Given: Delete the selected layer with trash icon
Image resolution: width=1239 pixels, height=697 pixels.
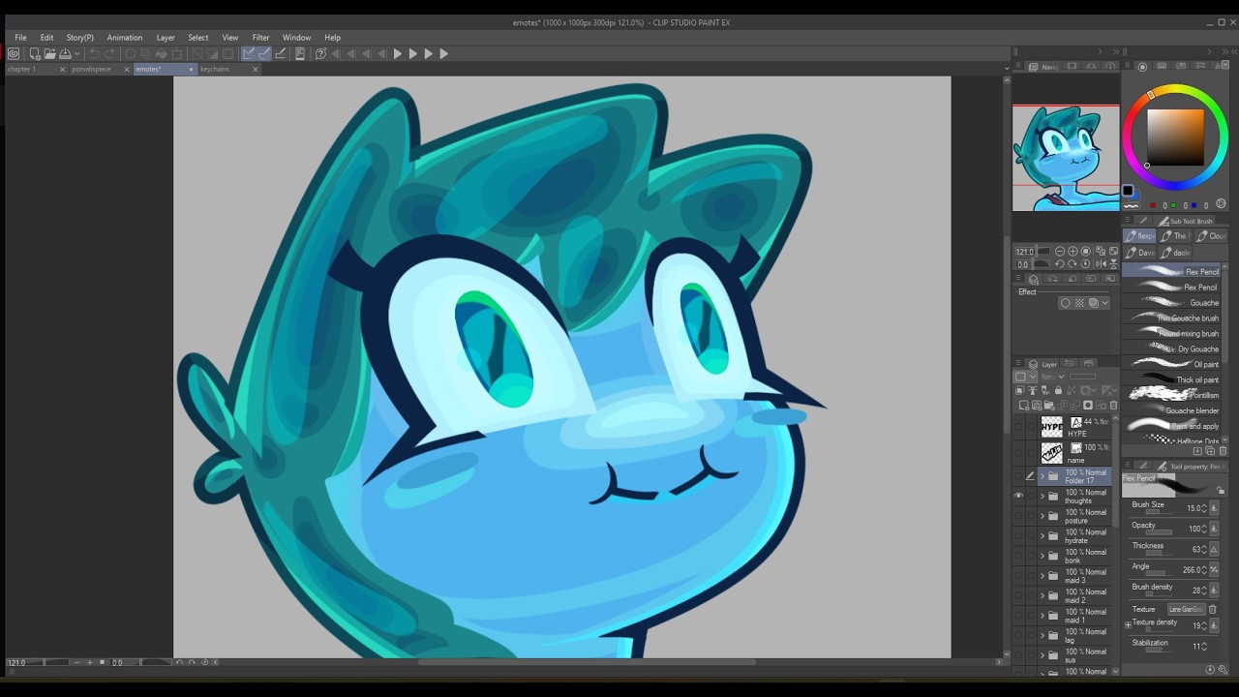Looking at the screenshot, I should [1113, 406].
